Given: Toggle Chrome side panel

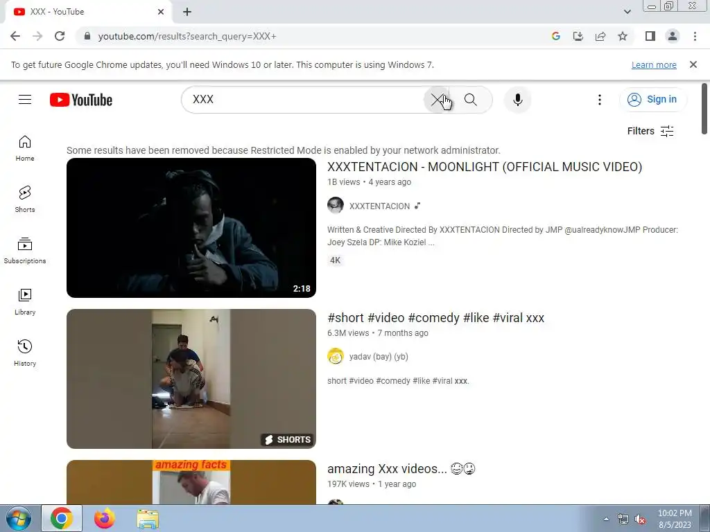Looking at the screenshot, I should click(650, 36).
